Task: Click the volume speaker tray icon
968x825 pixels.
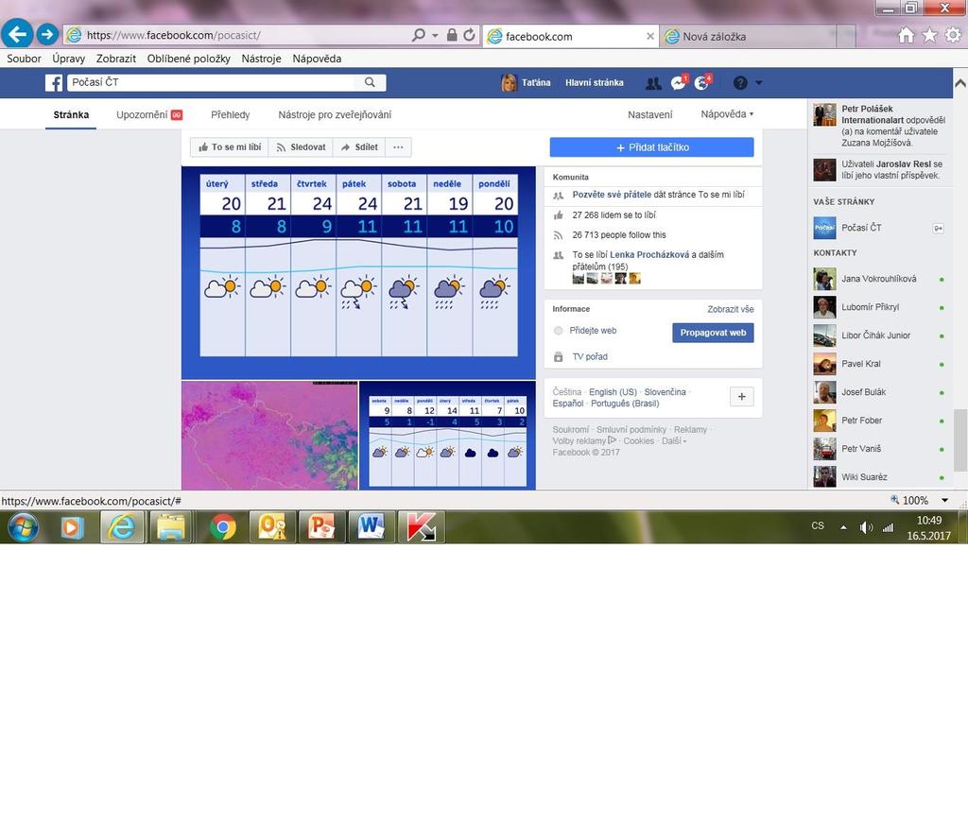Action: [x=866, y=527]
